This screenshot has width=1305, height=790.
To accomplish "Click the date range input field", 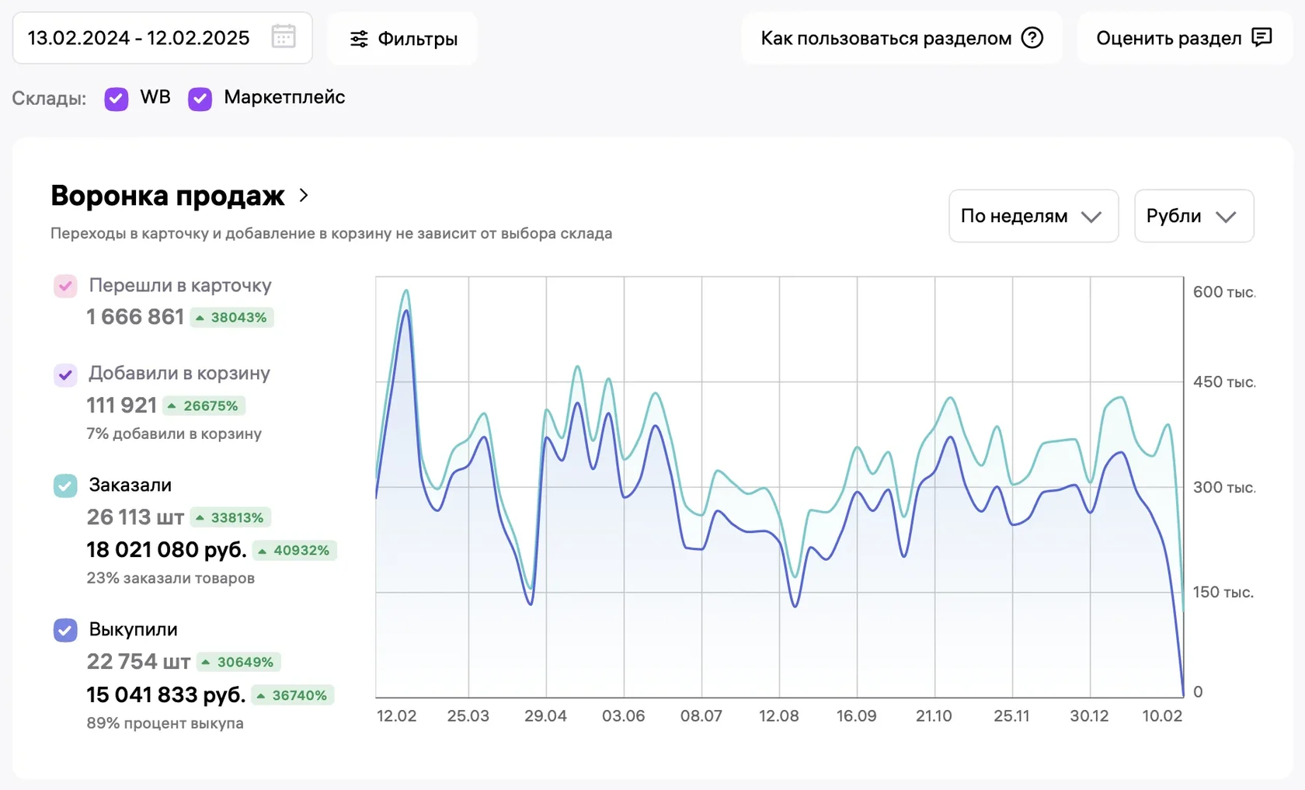I will 162,37.
